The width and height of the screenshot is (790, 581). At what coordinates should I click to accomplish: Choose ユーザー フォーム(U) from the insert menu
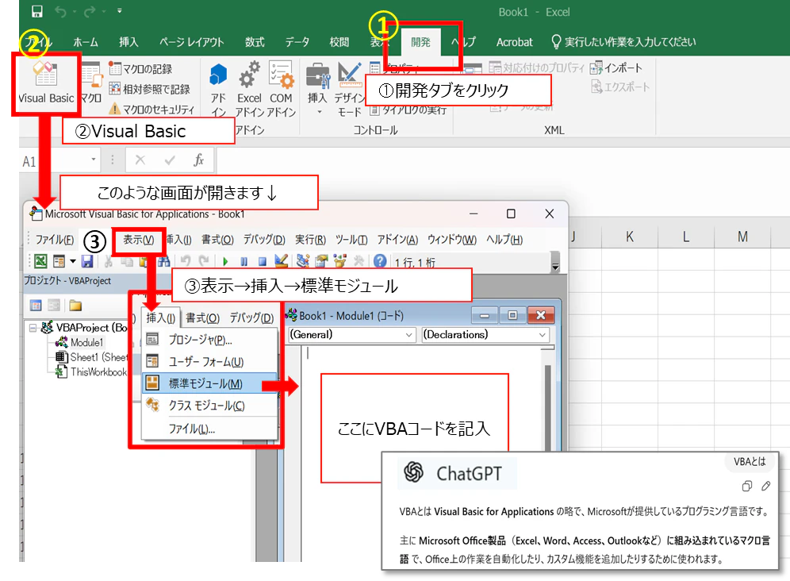[x=209, y=362]
